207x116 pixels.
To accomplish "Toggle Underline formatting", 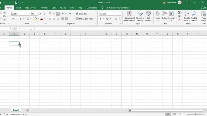I will [x=21, y=19].
